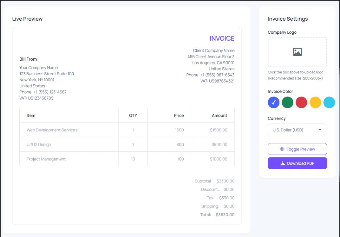Click the 'Bill From:' label
Image resolution: width=340 pixels, height=237 pixels.
point(28,59)
